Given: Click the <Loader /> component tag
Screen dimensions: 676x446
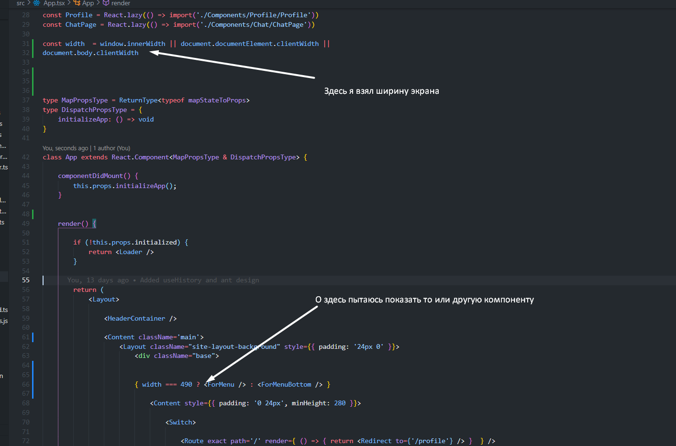Looking at the screenshot, I should 134,252.
